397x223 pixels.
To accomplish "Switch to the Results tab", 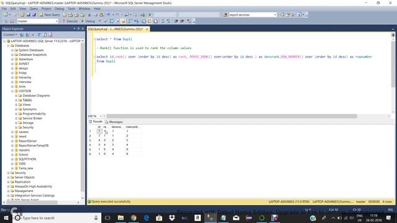I will [96, 121].
